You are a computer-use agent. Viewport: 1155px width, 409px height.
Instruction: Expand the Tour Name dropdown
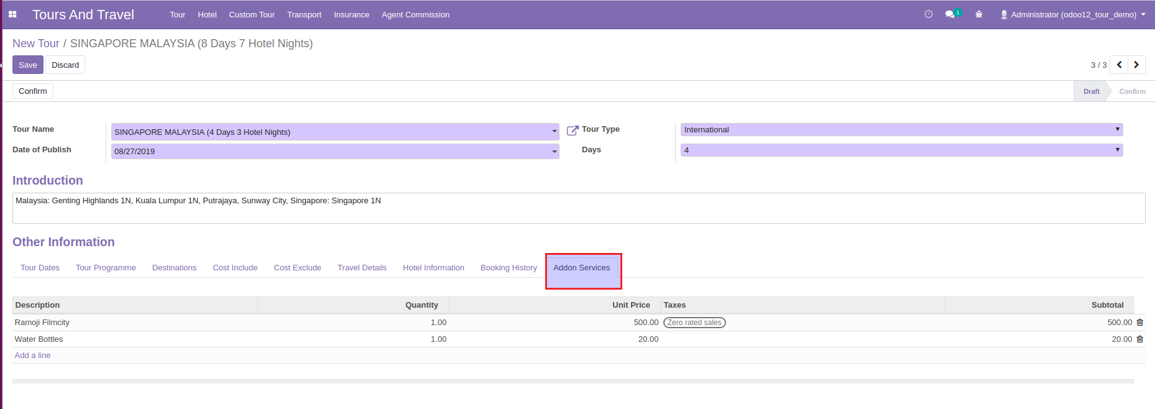click(554, 132)
